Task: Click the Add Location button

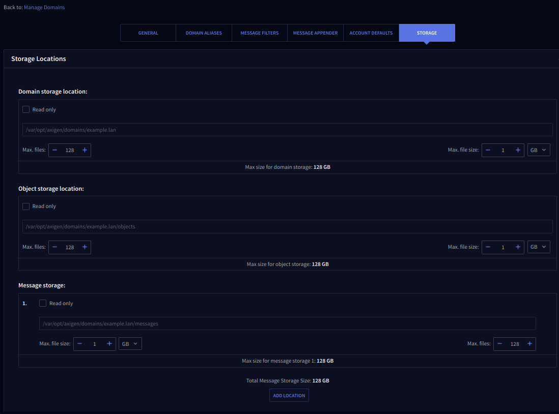Action: pos(289,395)
